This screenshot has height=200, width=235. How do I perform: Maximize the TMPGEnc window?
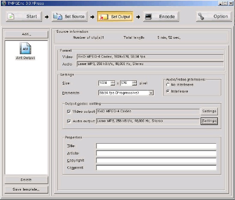[225, 3]
